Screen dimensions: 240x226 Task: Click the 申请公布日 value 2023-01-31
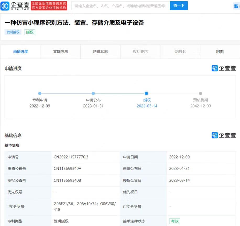tap(179, 168)
